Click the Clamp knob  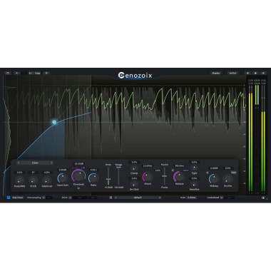134,168
